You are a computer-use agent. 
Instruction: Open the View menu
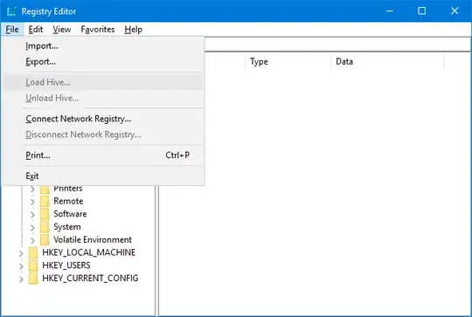coord(62,30)
